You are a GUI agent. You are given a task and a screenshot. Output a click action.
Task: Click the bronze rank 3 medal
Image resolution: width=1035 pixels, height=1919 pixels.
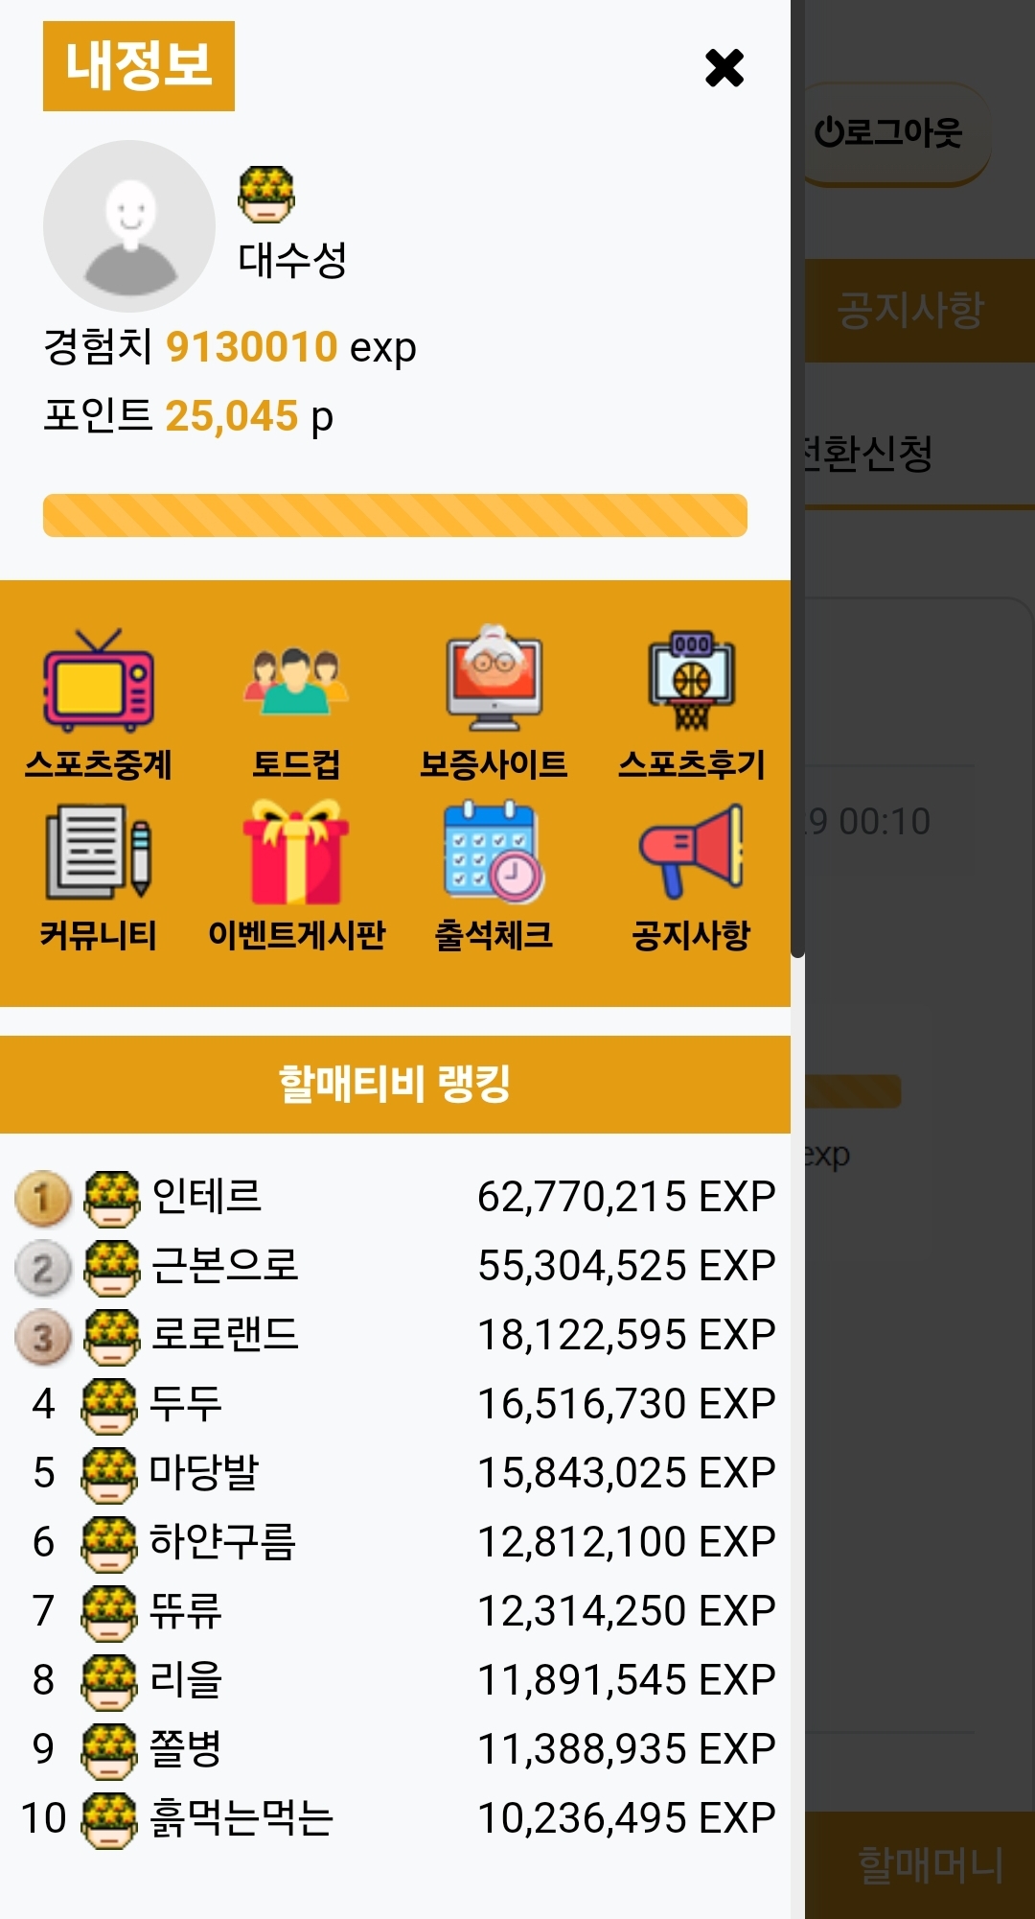click(43, 1337)
